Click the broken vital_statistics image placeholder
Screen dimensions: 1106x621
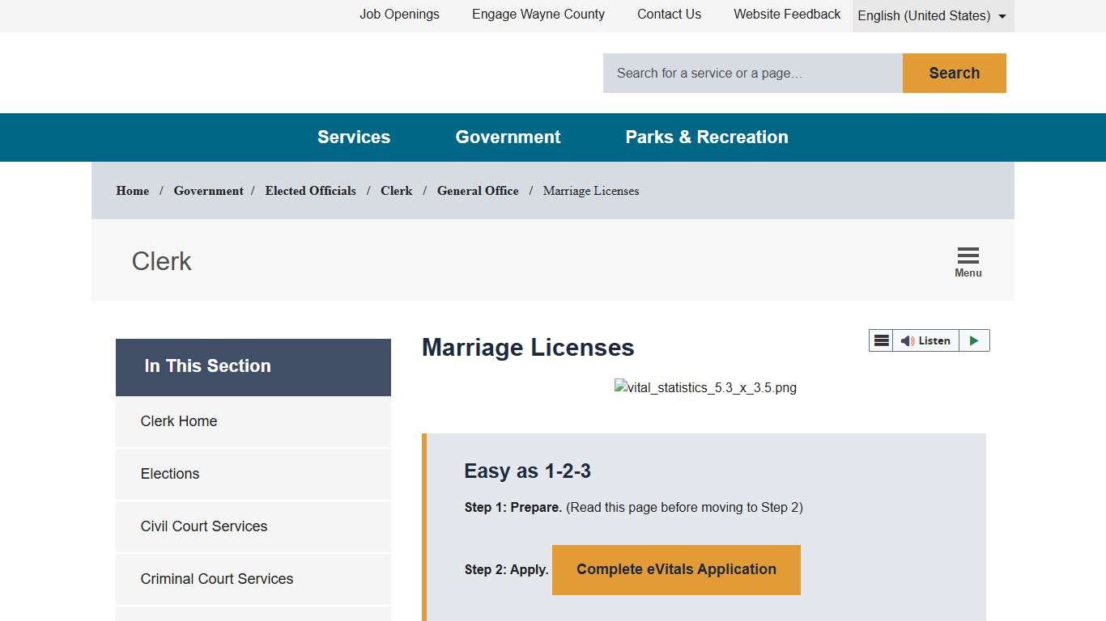click(704, 387)
